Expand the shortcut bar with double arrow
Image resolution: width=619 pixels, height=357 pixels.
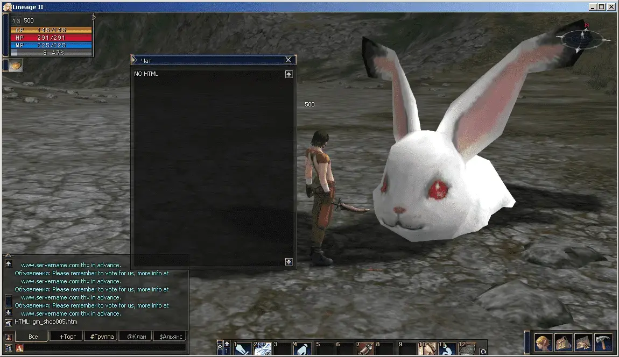220,347
